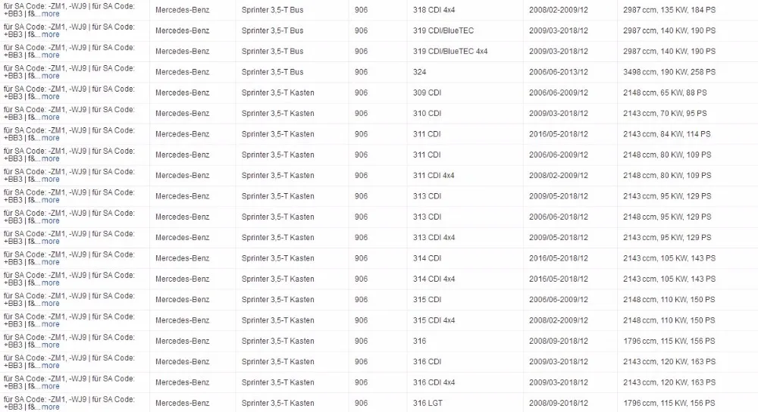Click 'more' in the Sprinter Bus 324 row
This screenshot has height=412, width=758.
point(50,76)
